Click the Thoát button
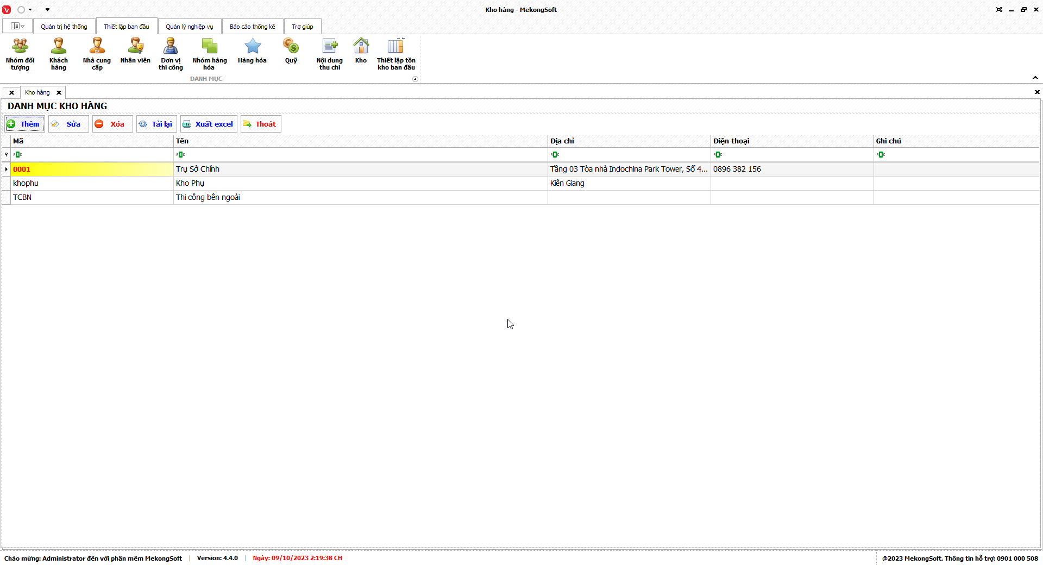Screen dimensions: 1043x565 (x=261, y=124)
